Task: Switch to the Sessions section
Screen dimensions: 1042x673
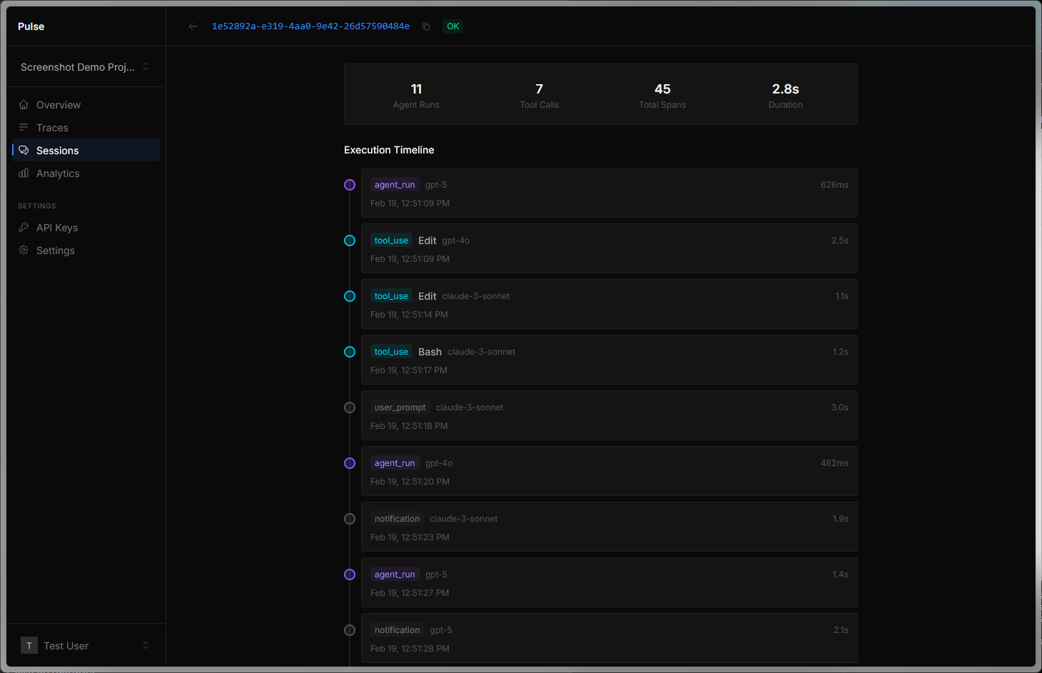Action: (57, 150)
